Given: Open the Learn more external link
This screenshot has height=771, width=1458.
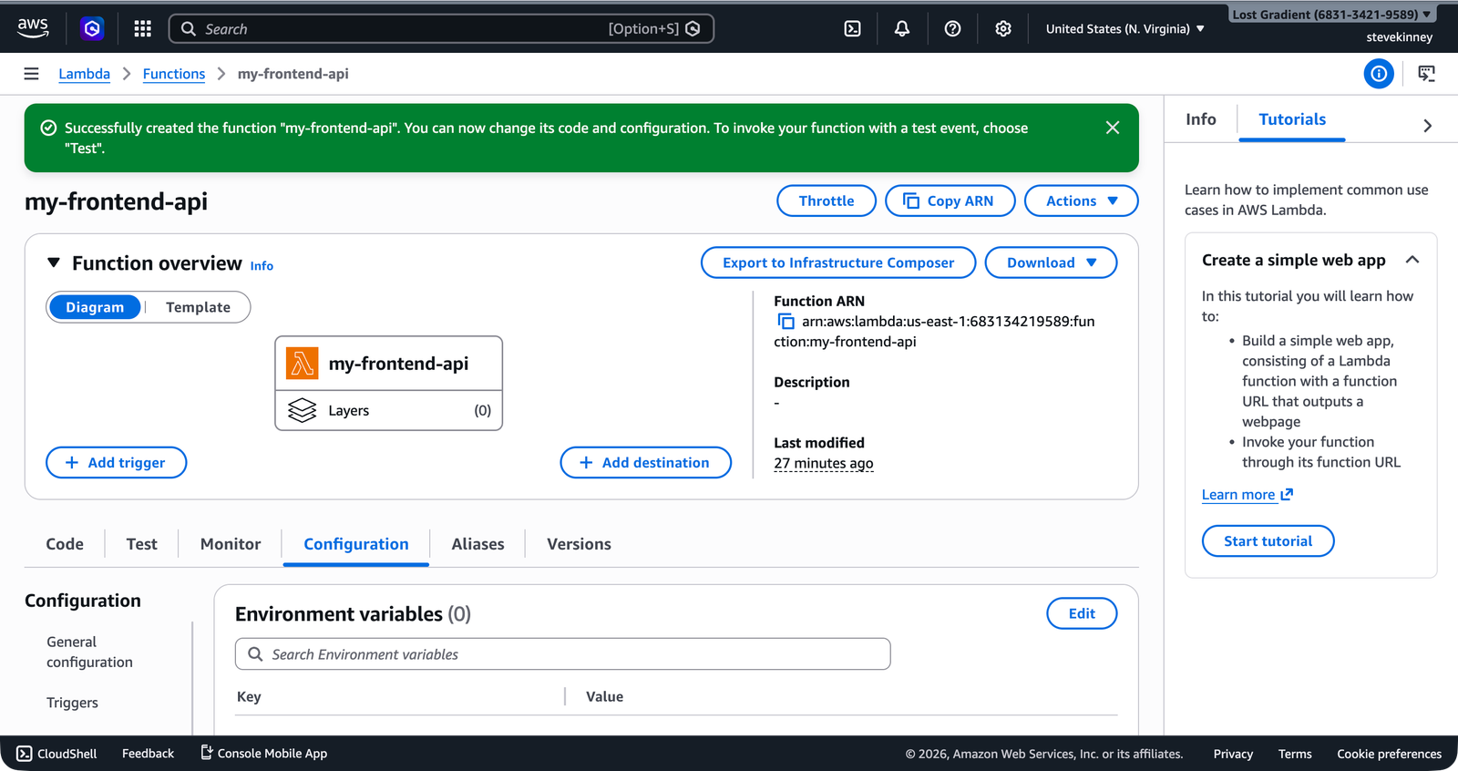Looking at the screenshot, I should [1247, 495].
